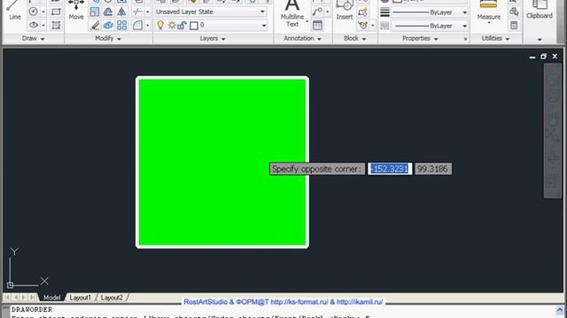567x318 pixels.
Task: Click the Multiline Text tool
Action: (x=292, y=14)
